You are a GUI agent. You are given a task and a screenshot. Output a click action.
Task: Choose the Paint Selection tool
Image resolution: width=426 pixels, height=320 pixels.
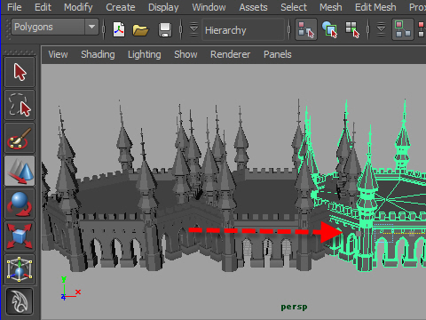pyautogui.click(x=20, y=138)
